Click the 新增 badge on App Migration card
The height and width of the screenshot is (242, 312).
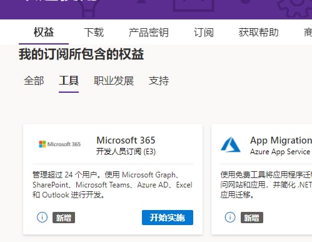252,218
